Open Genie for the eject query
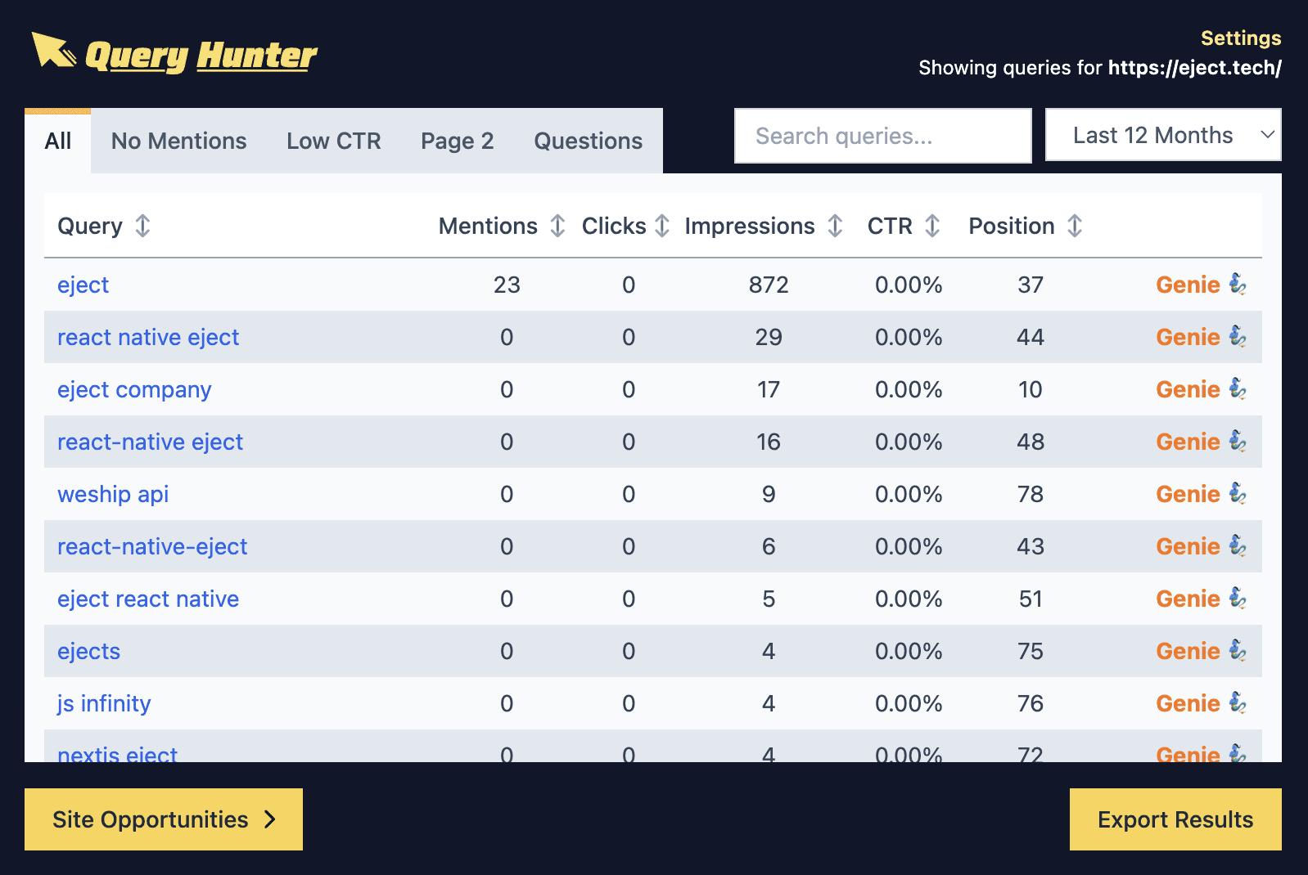This screenshot has width=1308, height=875. coord(1200,285)
